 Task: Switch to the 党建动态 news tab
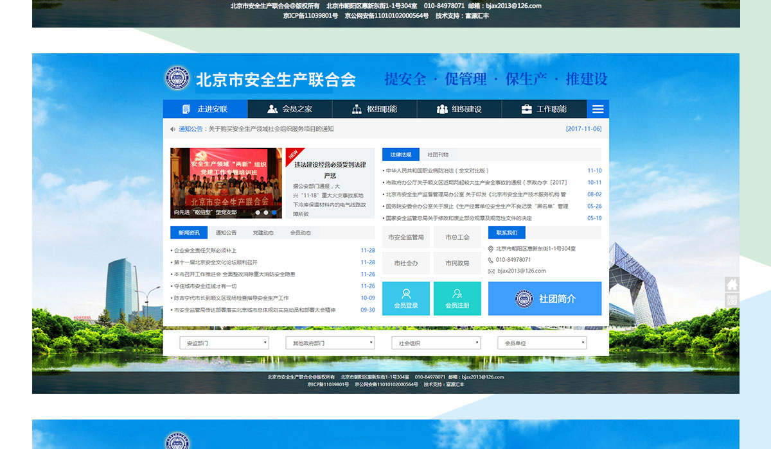(x=263, y=232)
